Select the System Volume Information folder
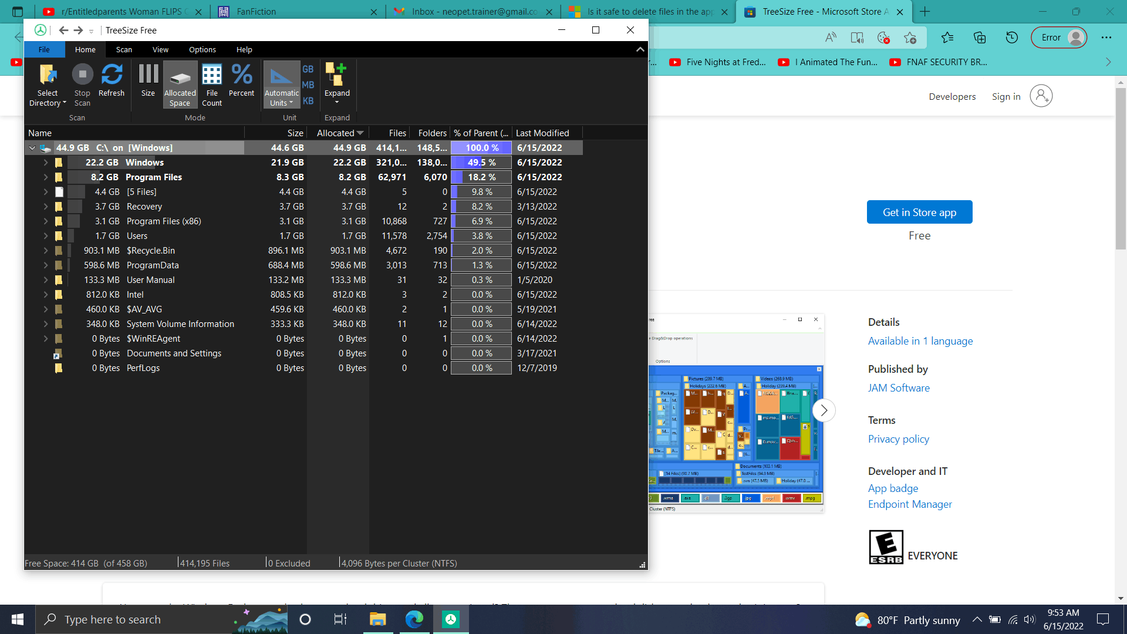This screenshot has width=1127, height=634. [x=304, y=324]
